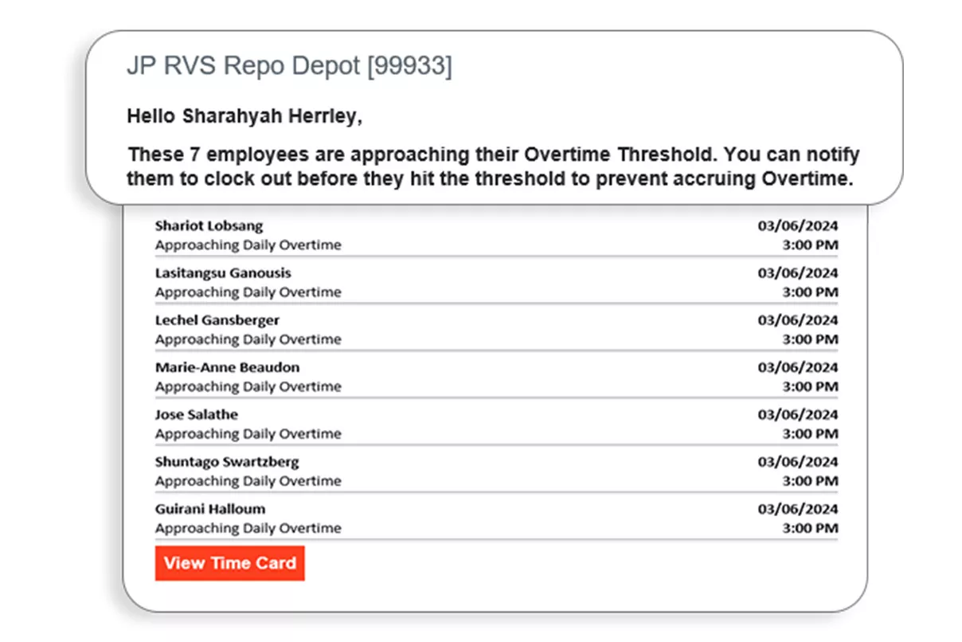Click Shariot Lobsang's 03/06/2024 date
The height and width of the screenshot is (642, 962).
pyautogui.click(x=798, y=225)
